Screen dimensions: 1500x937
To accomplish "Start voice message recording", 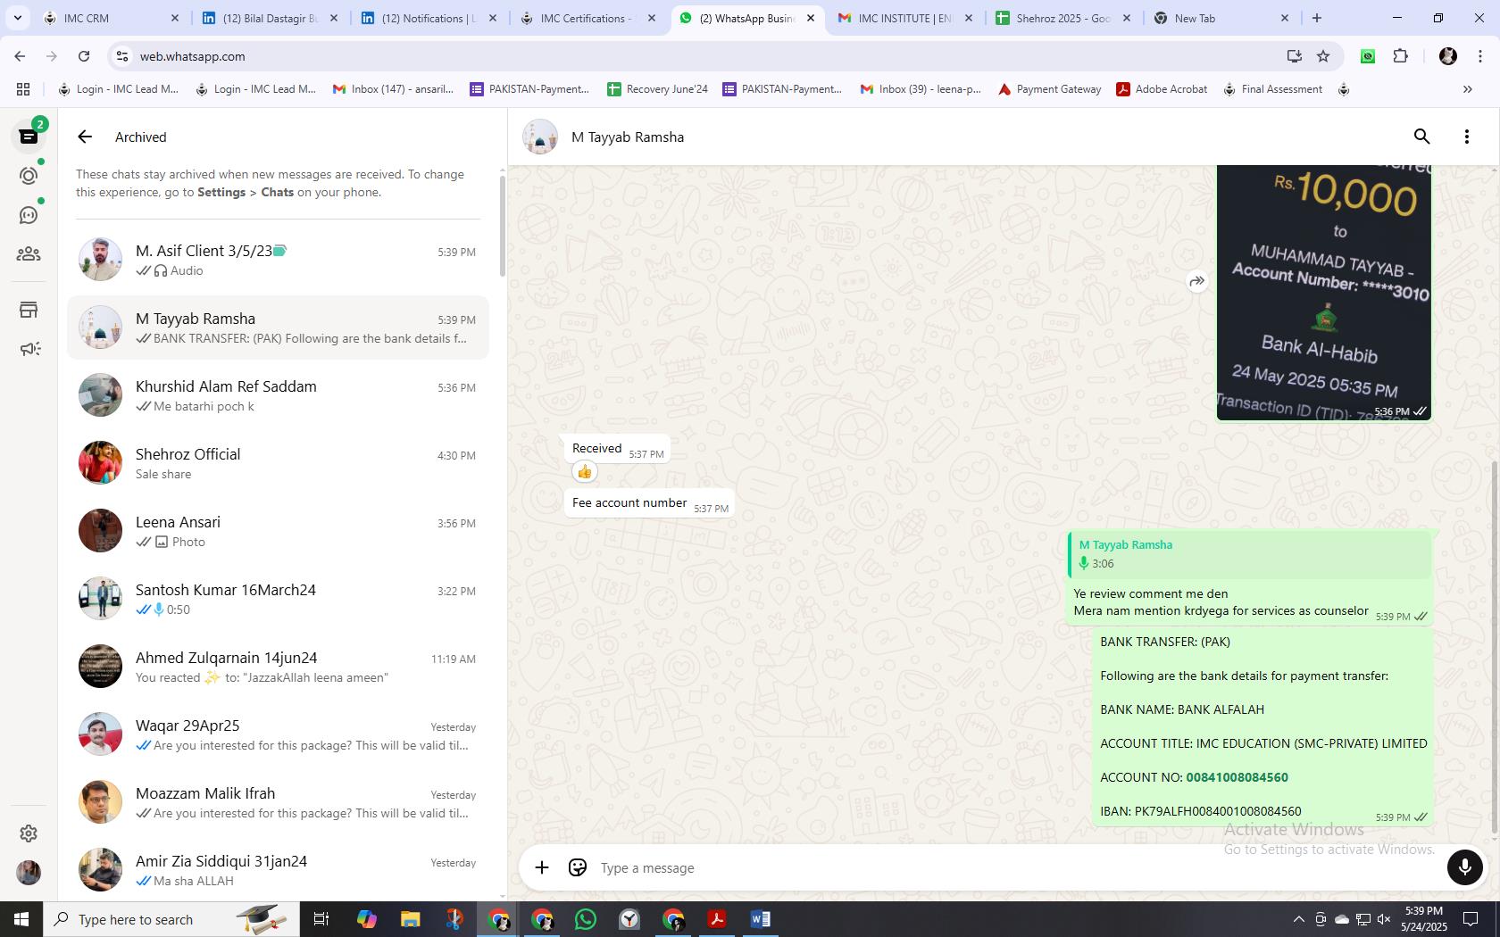I will 1464,867.
